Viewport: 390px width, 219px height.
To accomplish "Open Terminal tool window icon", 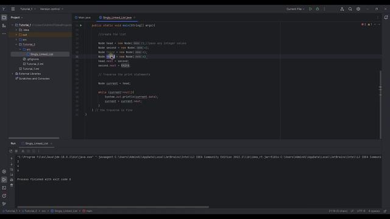I will point(4,188).
